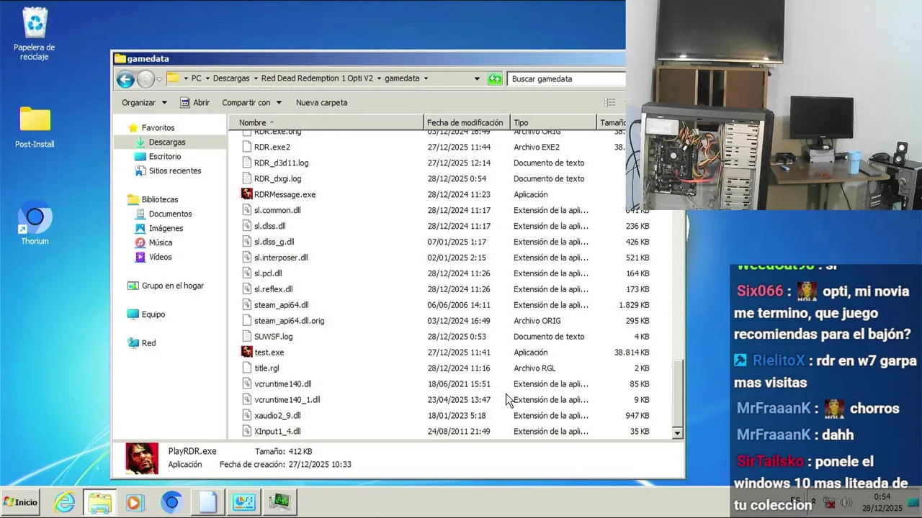This screenshot has height=518, width=922.
Task: Open the Thorium browser taskbar icon
Action: [171, 502]
